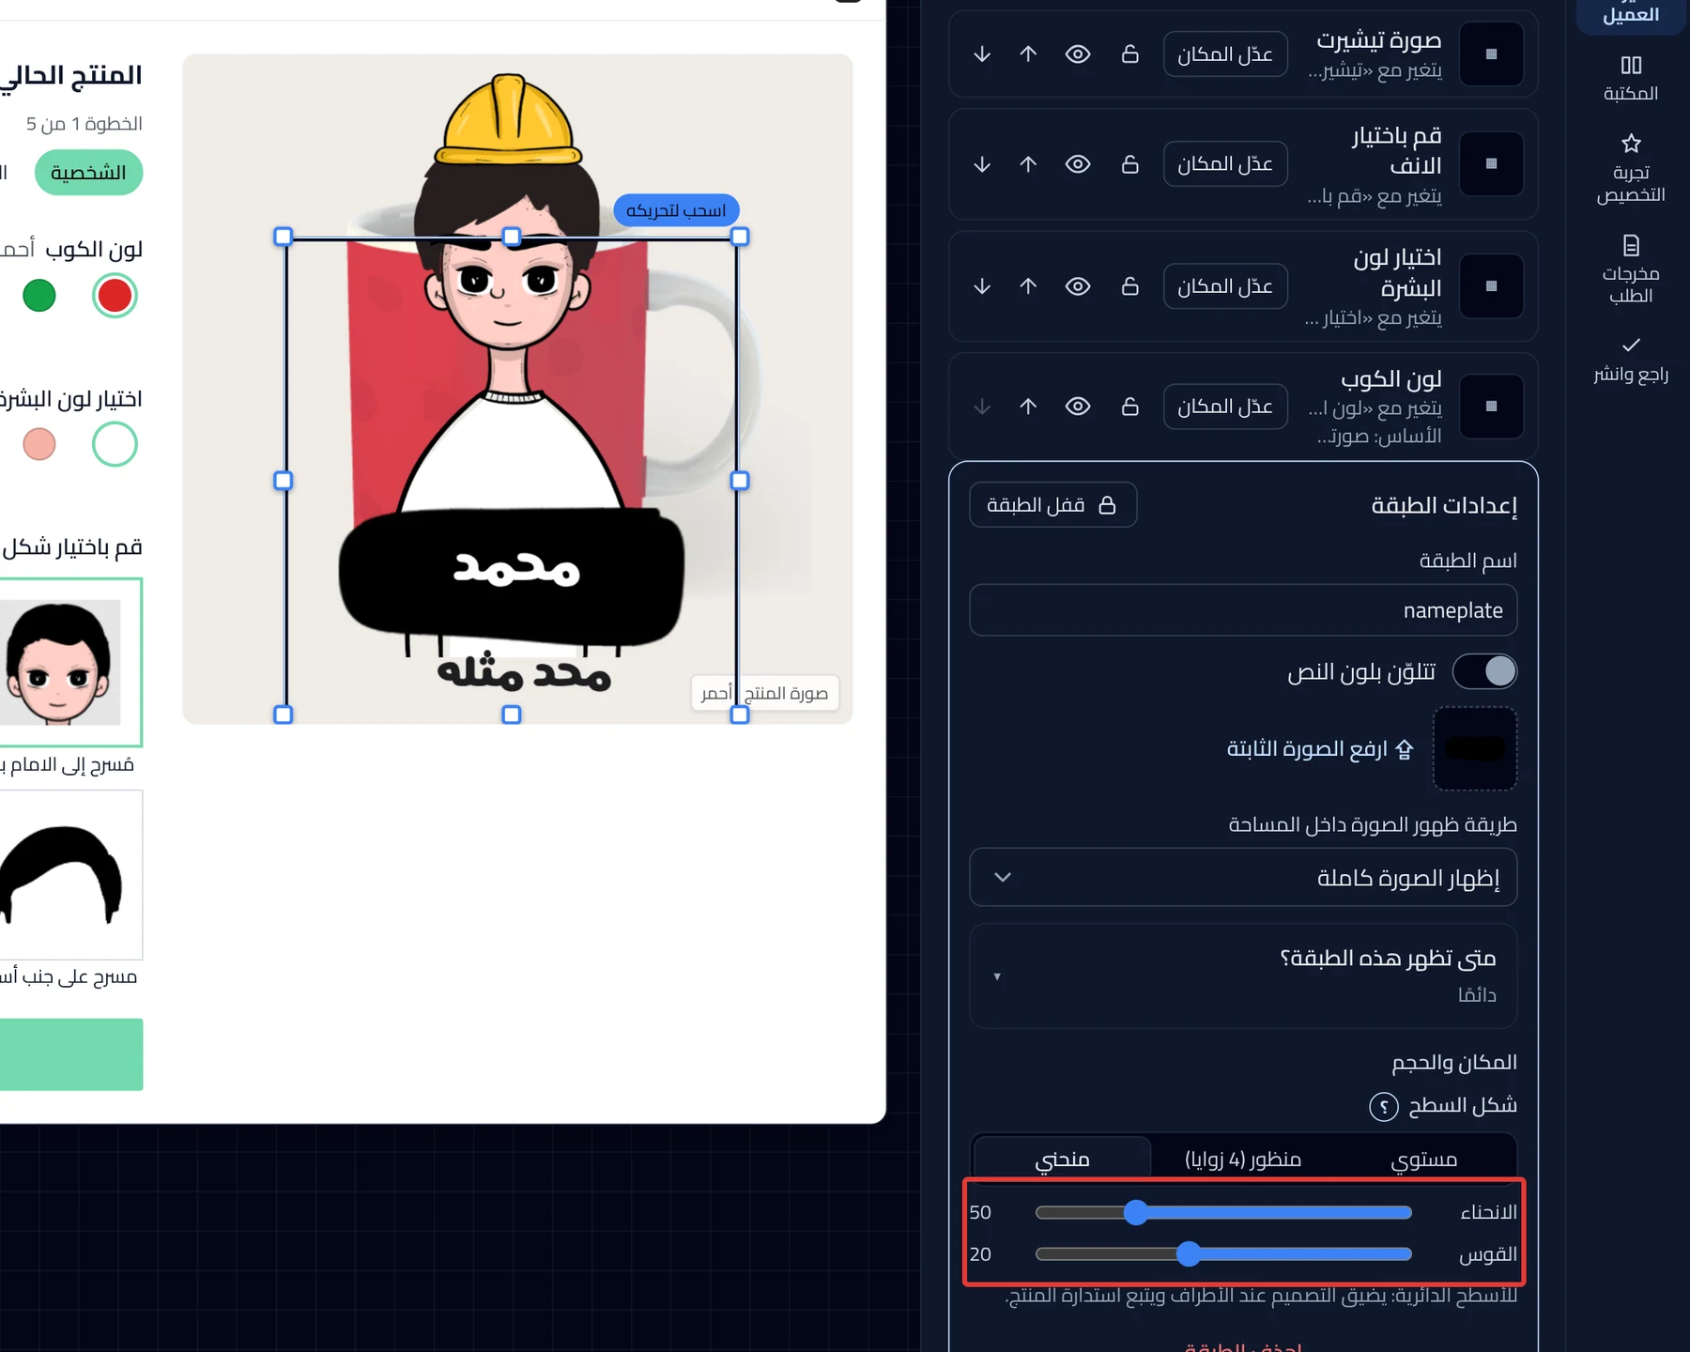This screenshot has height=1352, width=1690.
Task: Lock the اختيار لون البشرة layer
Action: 1130,286
